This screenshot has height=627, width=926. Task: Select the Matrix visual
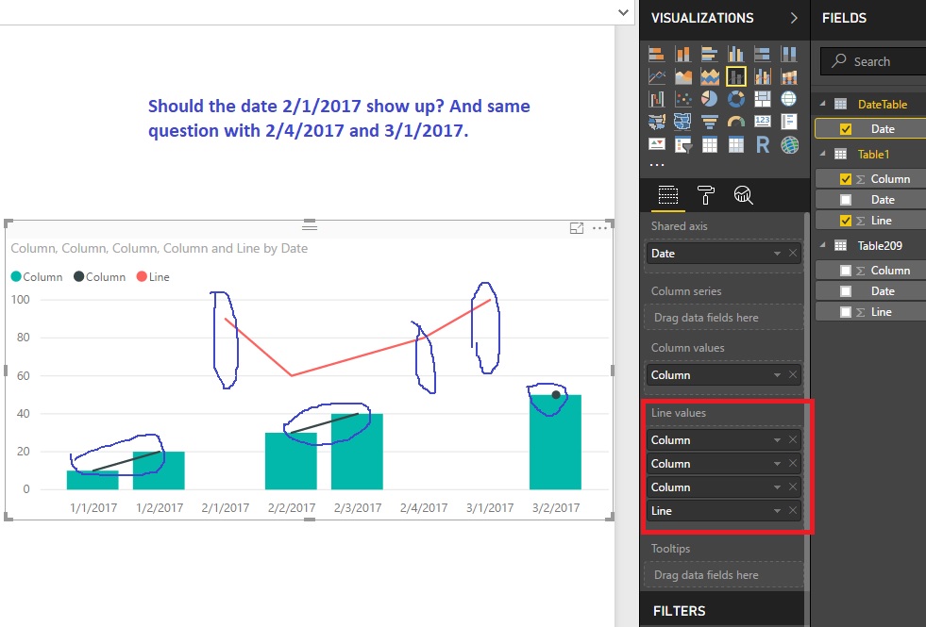pos(736,144)
